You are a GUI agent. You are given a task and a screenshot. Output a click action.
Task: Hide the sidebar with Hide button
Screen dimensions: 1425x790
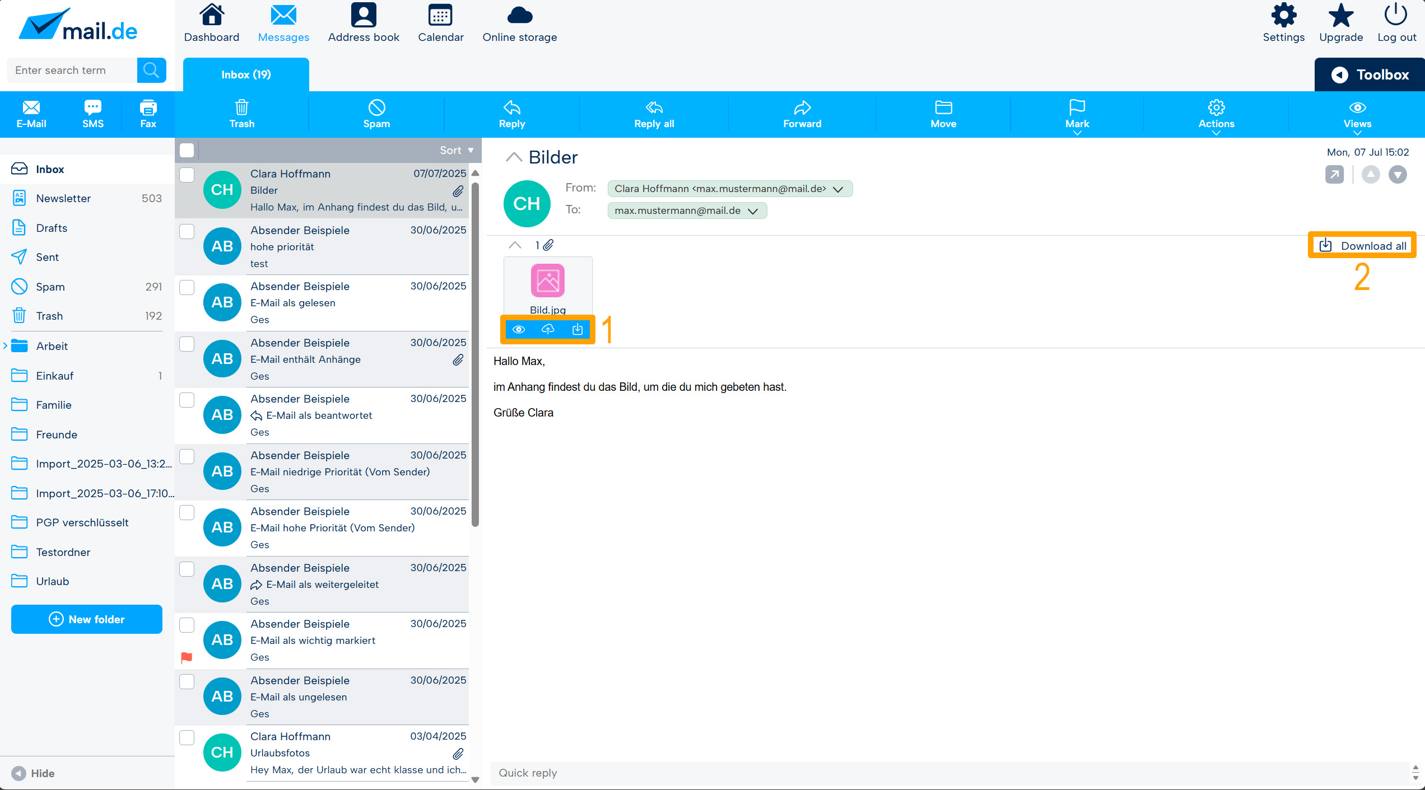(33, 773)
